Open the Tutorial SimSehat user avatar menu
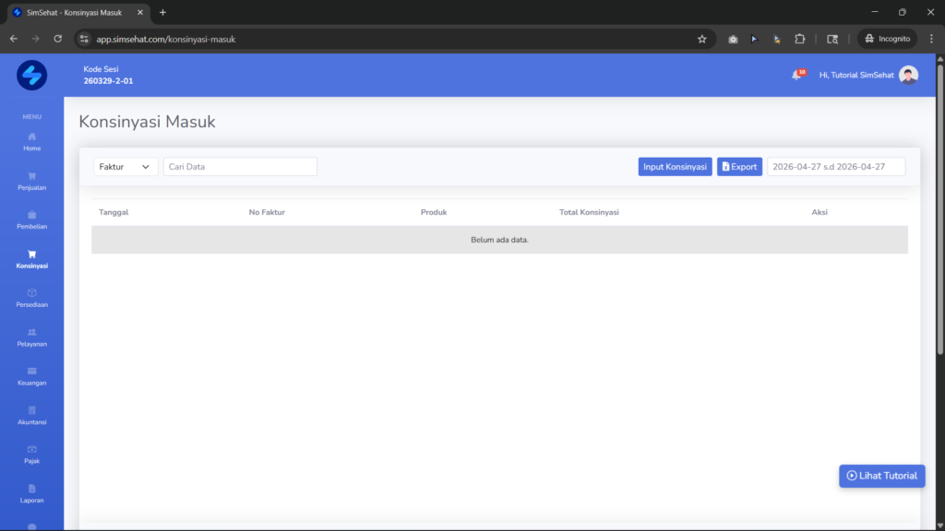 (x=908, y=76)
